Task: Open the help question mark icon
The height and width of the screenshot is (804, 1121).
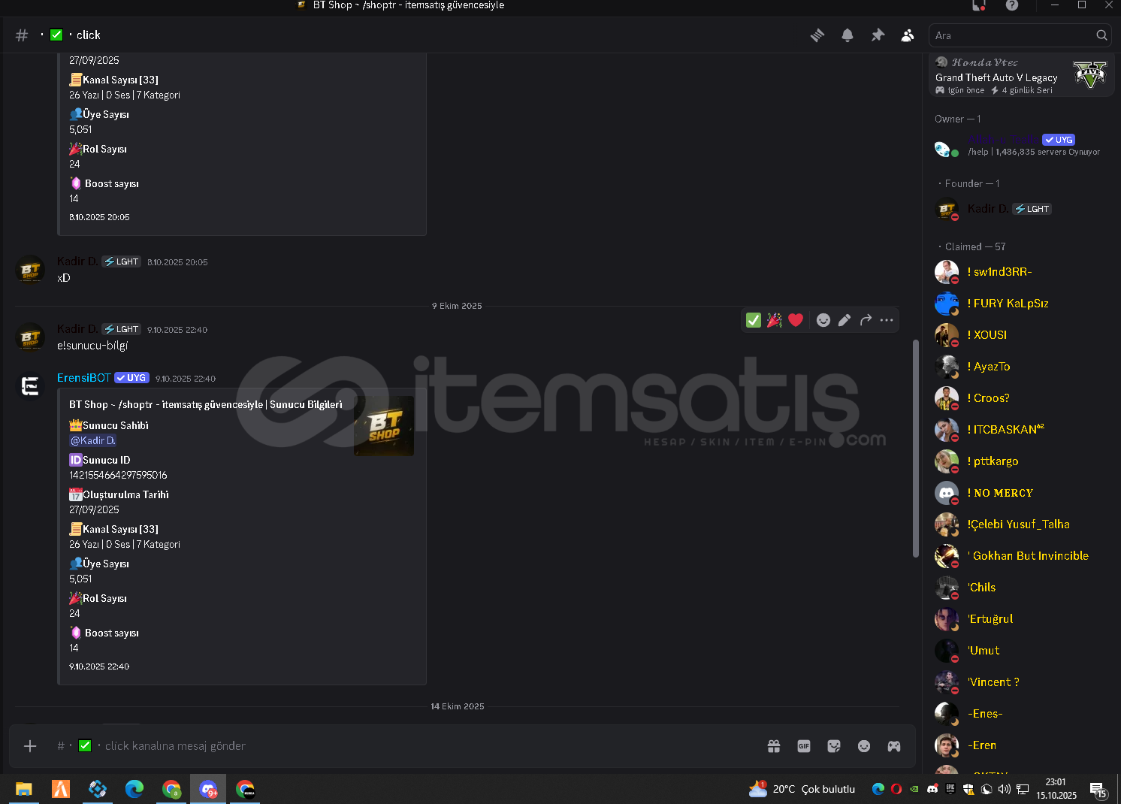Action: coord(1012,5)
